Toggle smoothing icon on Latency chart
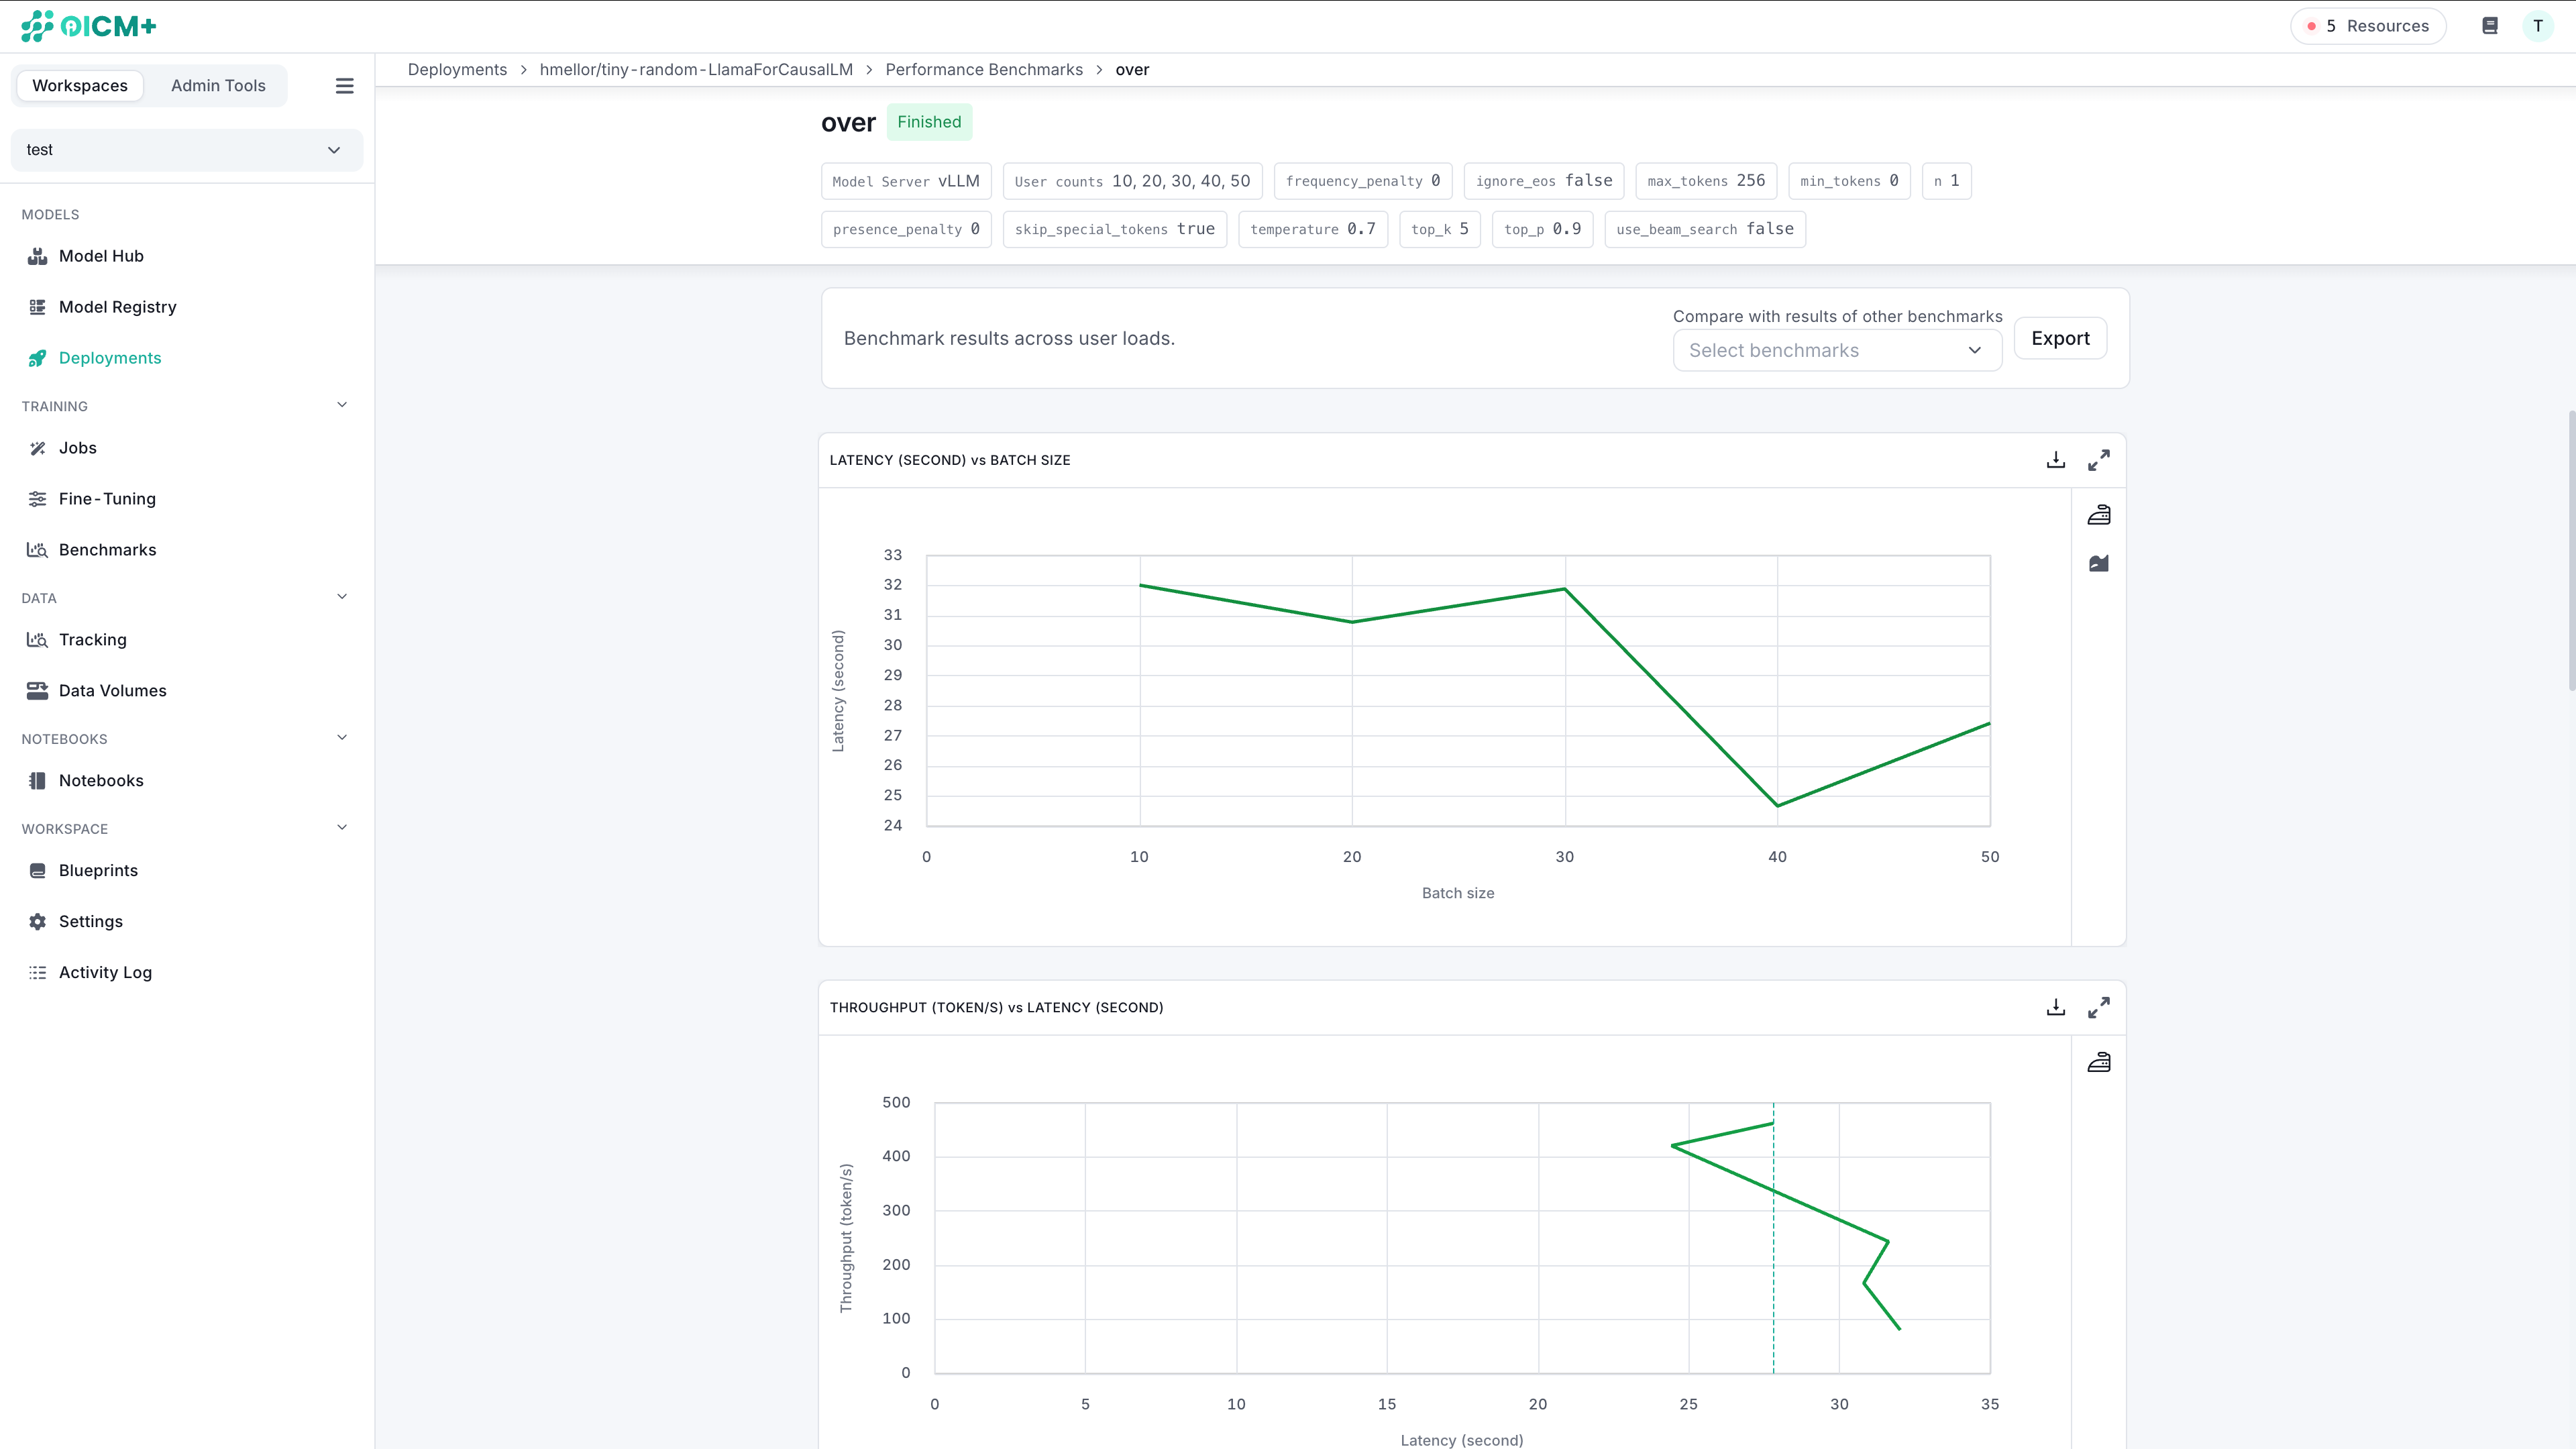This screenshot has height=1449, width=2576. click(x=2099, y=515)
